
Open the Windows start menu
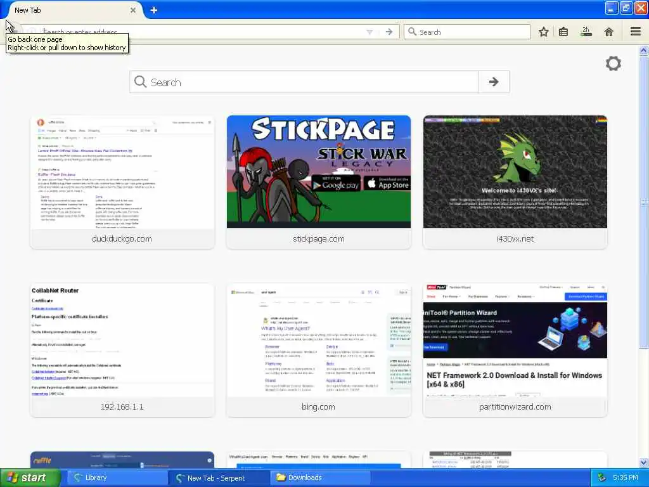[30, 478]
